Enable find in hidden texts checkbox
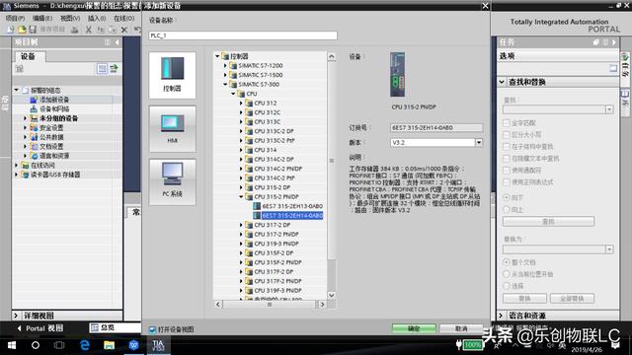 pyautogui.click(x=507, y=158)
